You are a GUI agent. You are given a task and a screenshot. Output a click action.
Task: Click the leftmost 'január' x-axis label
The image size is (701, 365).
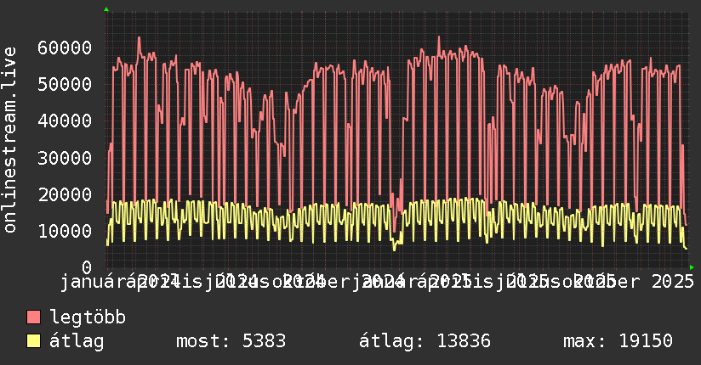[x=94, y=281]
